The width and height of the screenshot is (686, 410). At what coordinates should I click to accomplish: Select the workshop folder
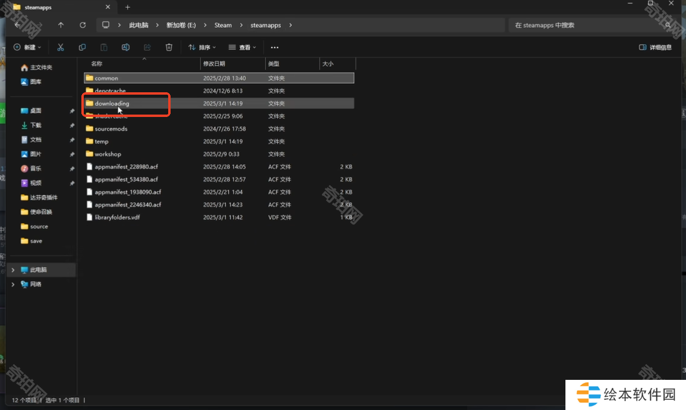tap(108, 154)
